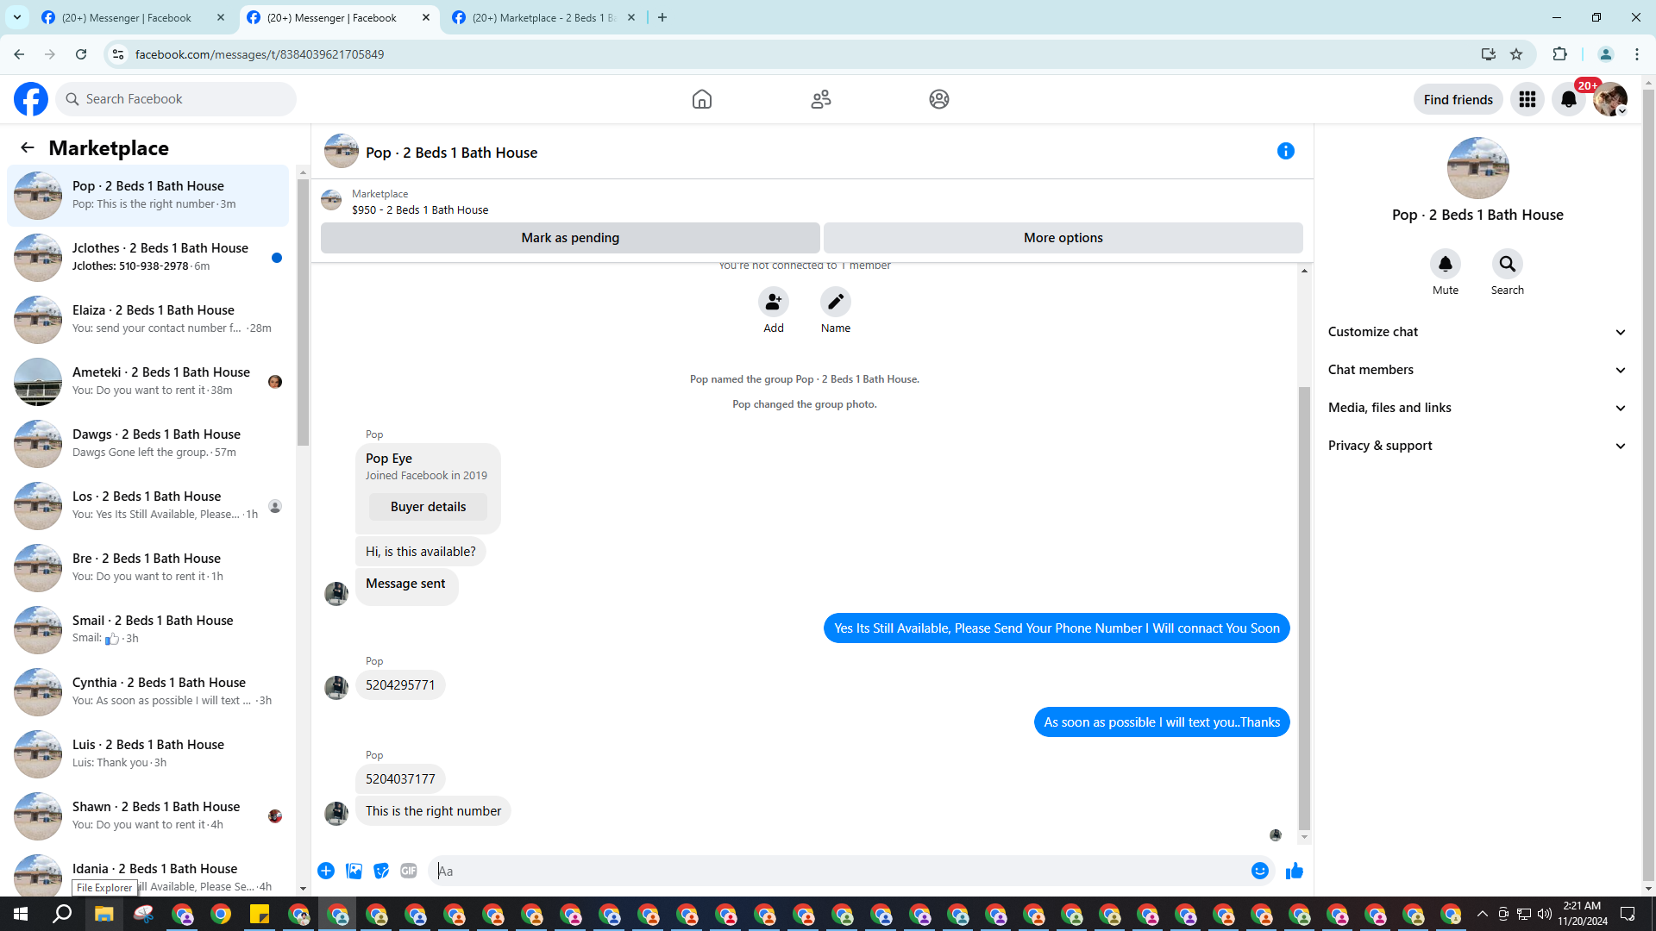Open the Chrome tab search dropdown

point(17,17)
